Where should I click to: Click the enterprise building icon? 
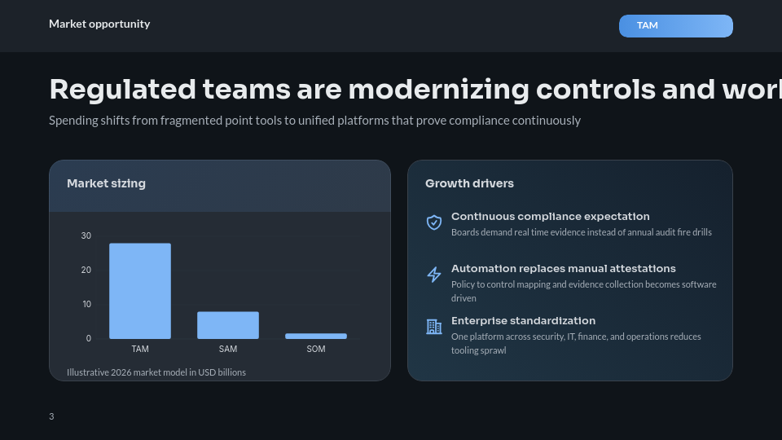[x=434, y=327]
